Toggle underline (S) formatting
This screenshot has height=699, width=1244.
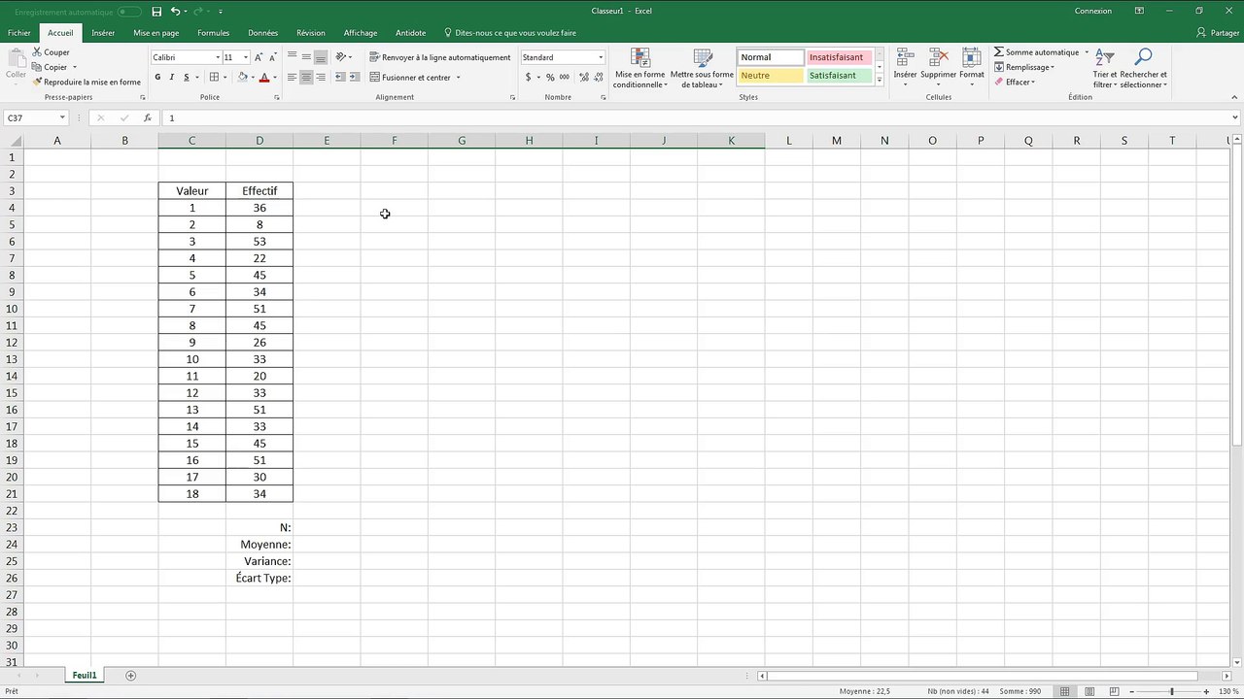pos(186,77)
